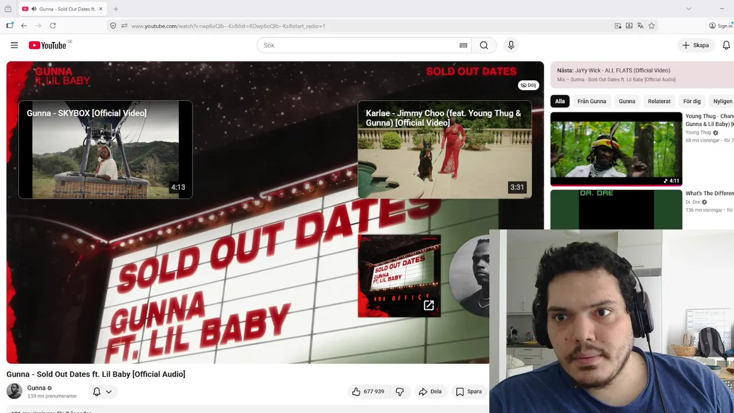The height and width of the screenshot is (413, 734).
Task: Click the browser Sign in button
Action: (x=721, y=26)
